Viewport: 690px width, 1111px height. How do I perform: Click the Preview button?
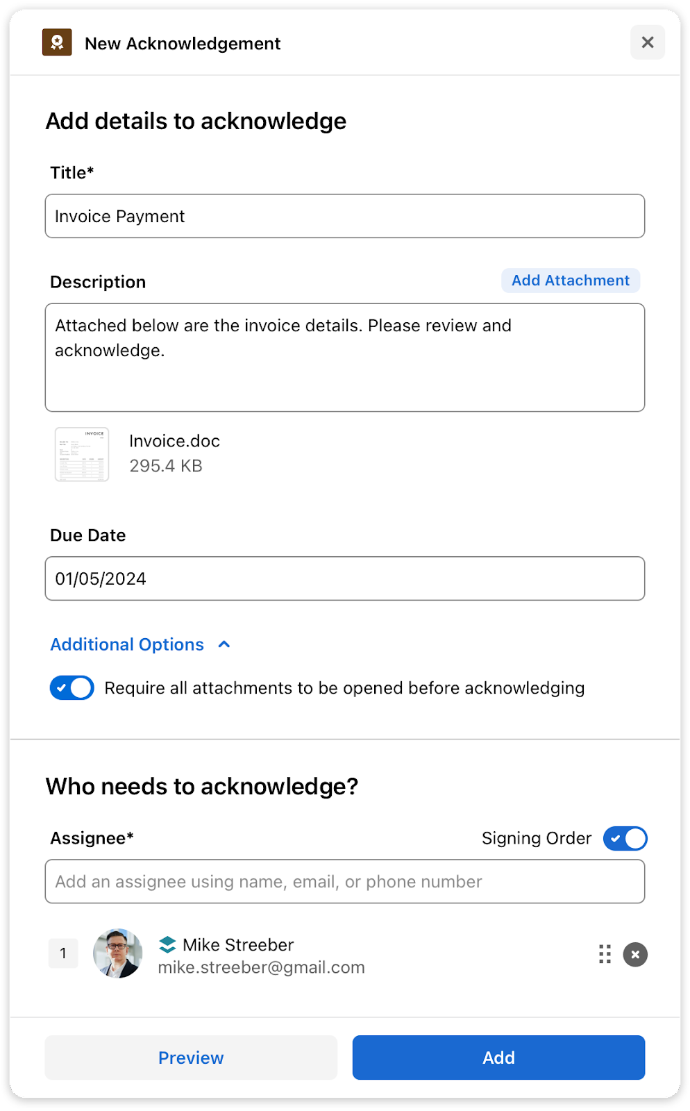tap(191, 1058)
